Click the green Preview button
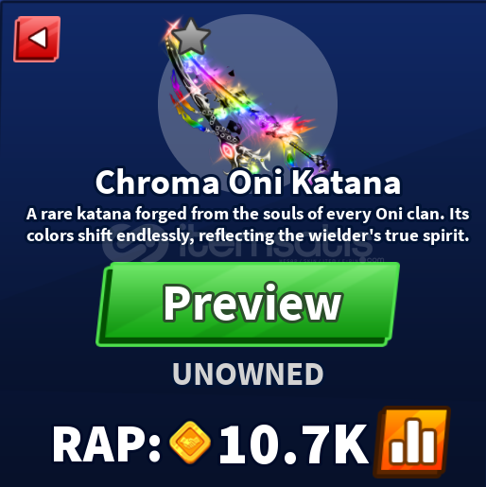486x487 pixels. point(248,304)
